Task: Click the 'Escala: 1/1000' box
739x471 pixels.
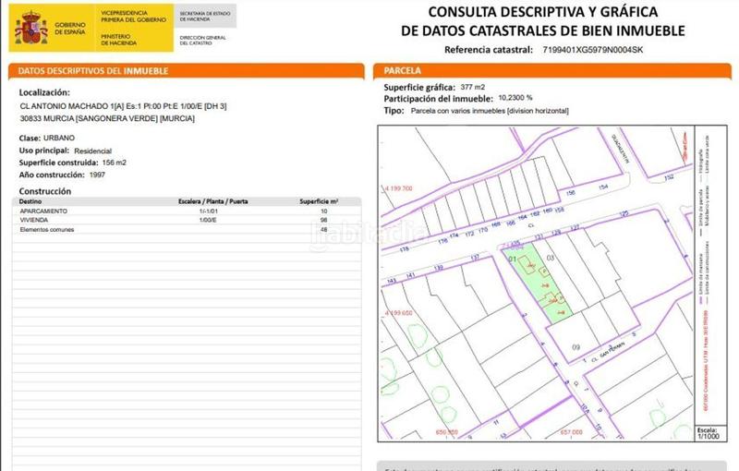Action: (x=709, y=433)
